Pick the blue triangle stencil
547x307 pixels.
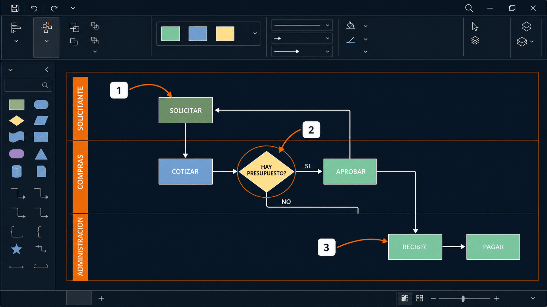41,154
